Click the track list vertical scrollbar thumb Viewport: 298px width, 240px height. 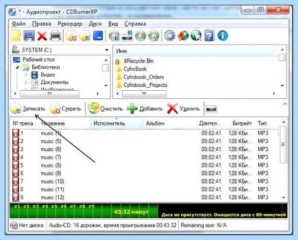[284, 145]
